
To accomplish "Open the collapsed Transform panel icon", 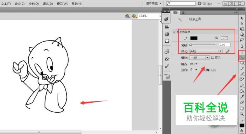I will click(167, 41).
